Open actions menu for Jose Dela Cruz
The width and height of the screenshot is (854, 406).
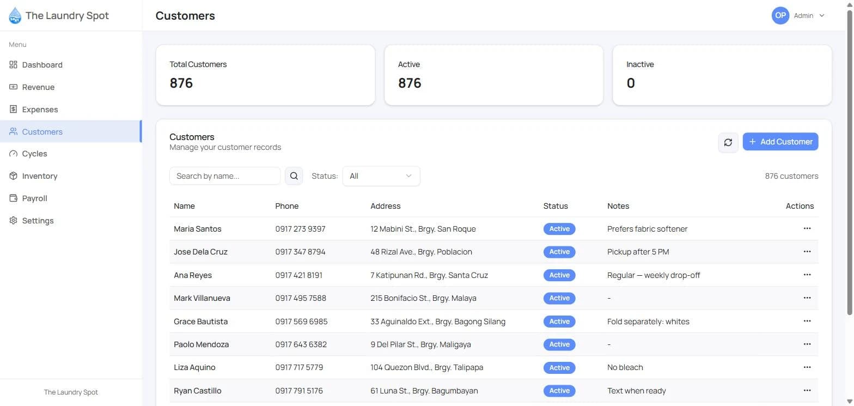[x=807, y=252]
